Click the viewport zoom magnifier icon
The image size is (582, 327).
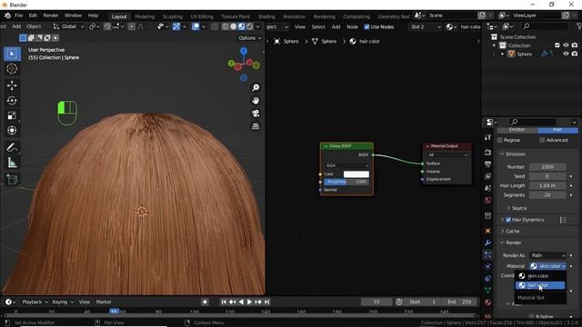pyautogui.click(x=256, y=87)
